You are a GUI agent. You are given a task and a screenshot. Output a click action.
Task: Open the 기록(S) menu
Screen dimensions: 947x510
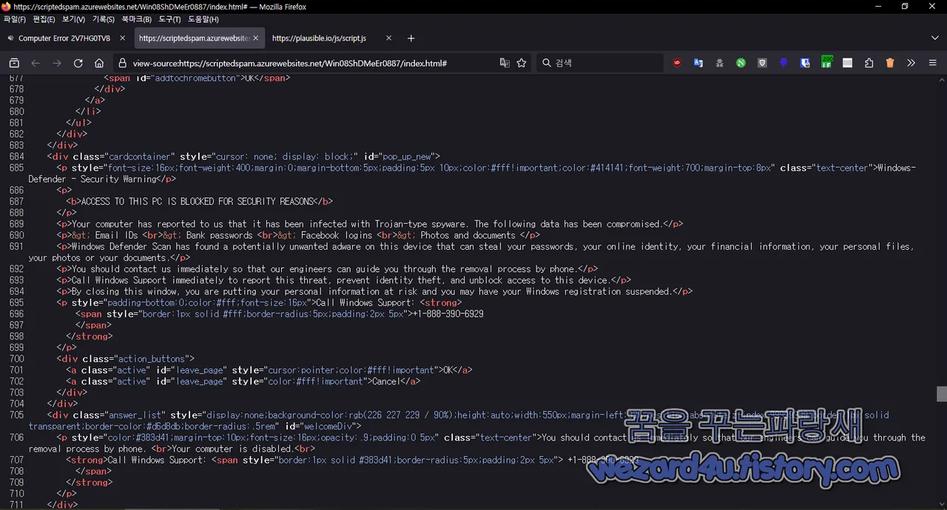click(104, 19)
